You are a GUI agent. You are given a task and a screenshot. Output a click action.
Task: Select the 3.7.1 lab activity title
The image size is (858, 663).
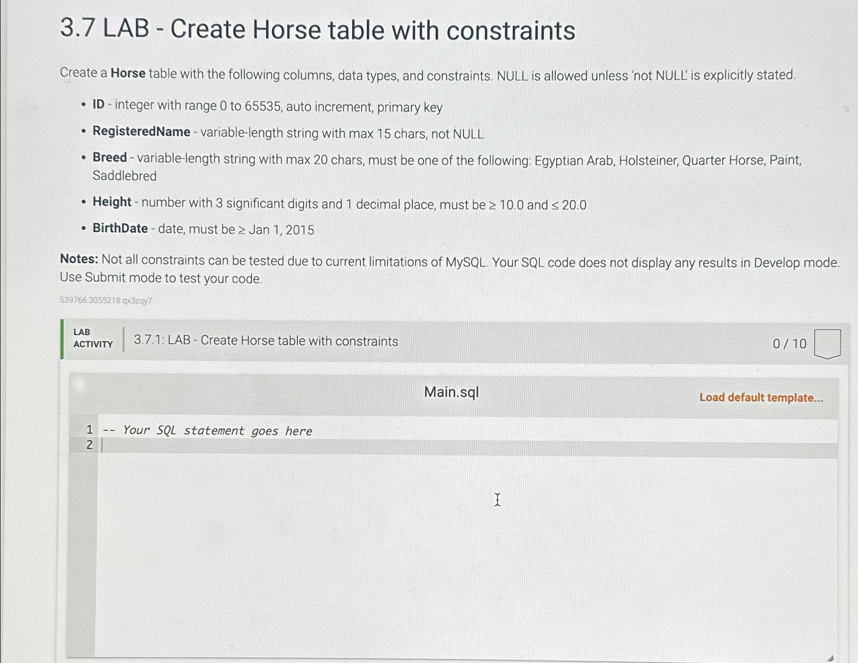point(266,341)
